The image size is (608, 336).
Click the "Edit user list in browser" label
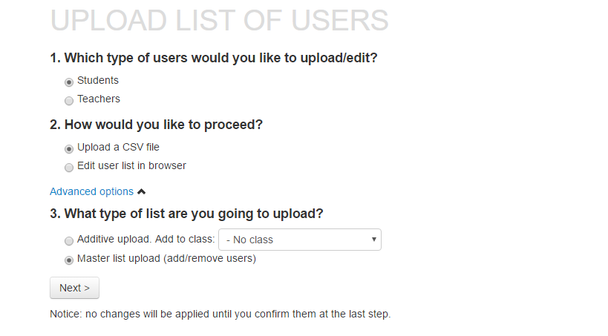pyautogui.click(x=131, y=165)
